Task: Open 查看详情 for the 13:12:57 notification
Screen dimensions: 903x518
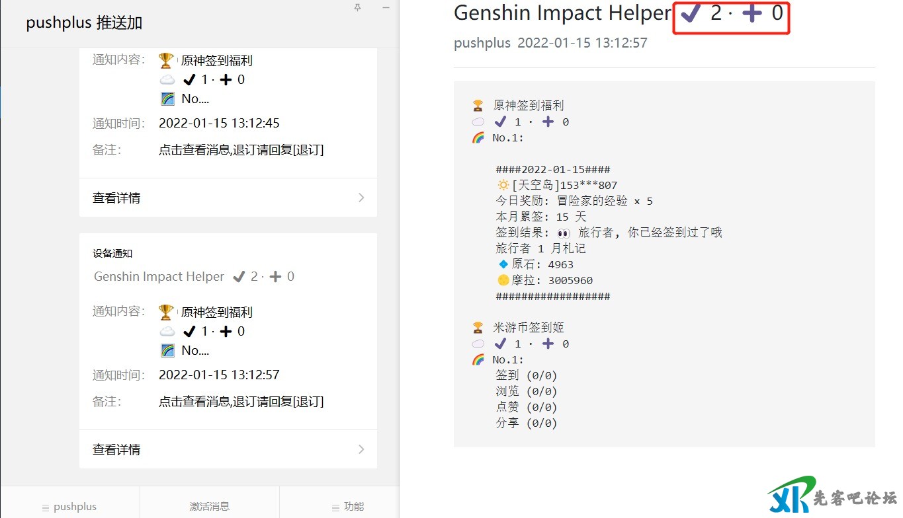Action: [x=116, y=449]
